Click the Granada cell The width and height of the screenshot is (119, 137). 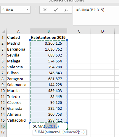tap(18, 108)
